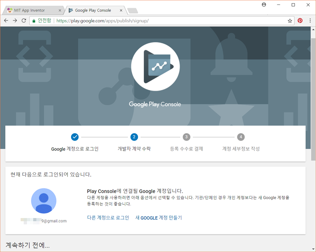Click step 2 circle in the progress stepper
This screenshot has width=316, height=252.
coord(134,137)
